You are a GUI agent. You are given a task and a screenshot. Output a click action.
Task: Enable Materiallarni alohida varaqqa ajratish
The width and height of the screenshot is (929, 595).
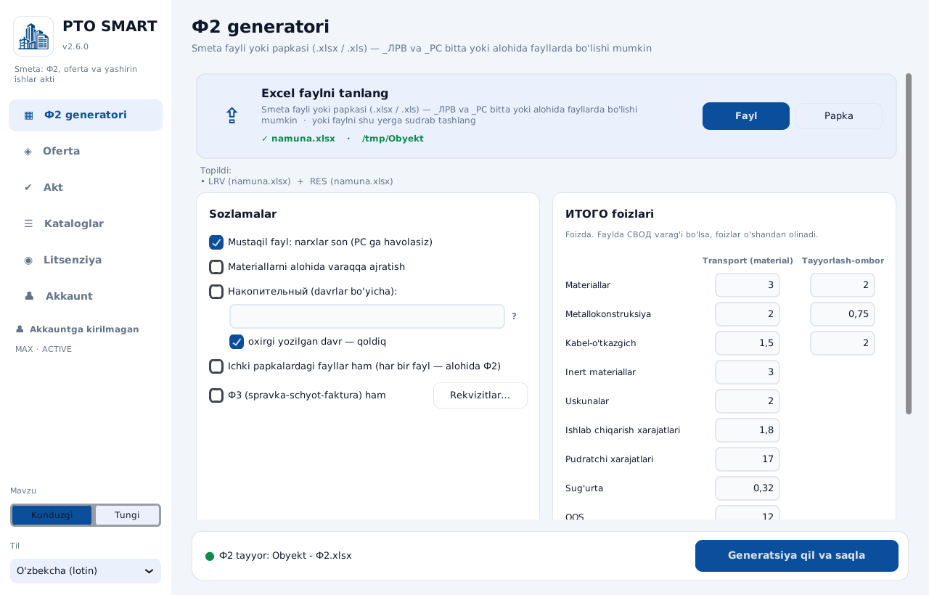[216, 267]
